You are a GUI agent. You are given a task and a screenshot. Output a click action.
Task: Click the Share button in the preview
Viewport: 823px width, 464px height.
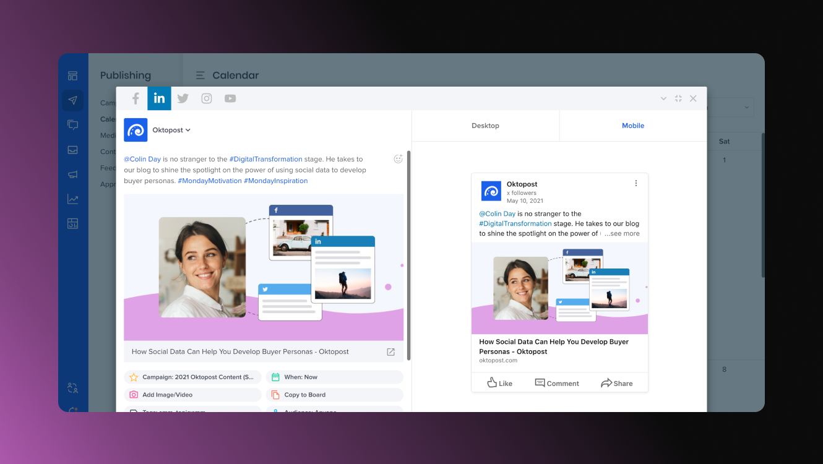pyautogui.click(x=616, y=383)
